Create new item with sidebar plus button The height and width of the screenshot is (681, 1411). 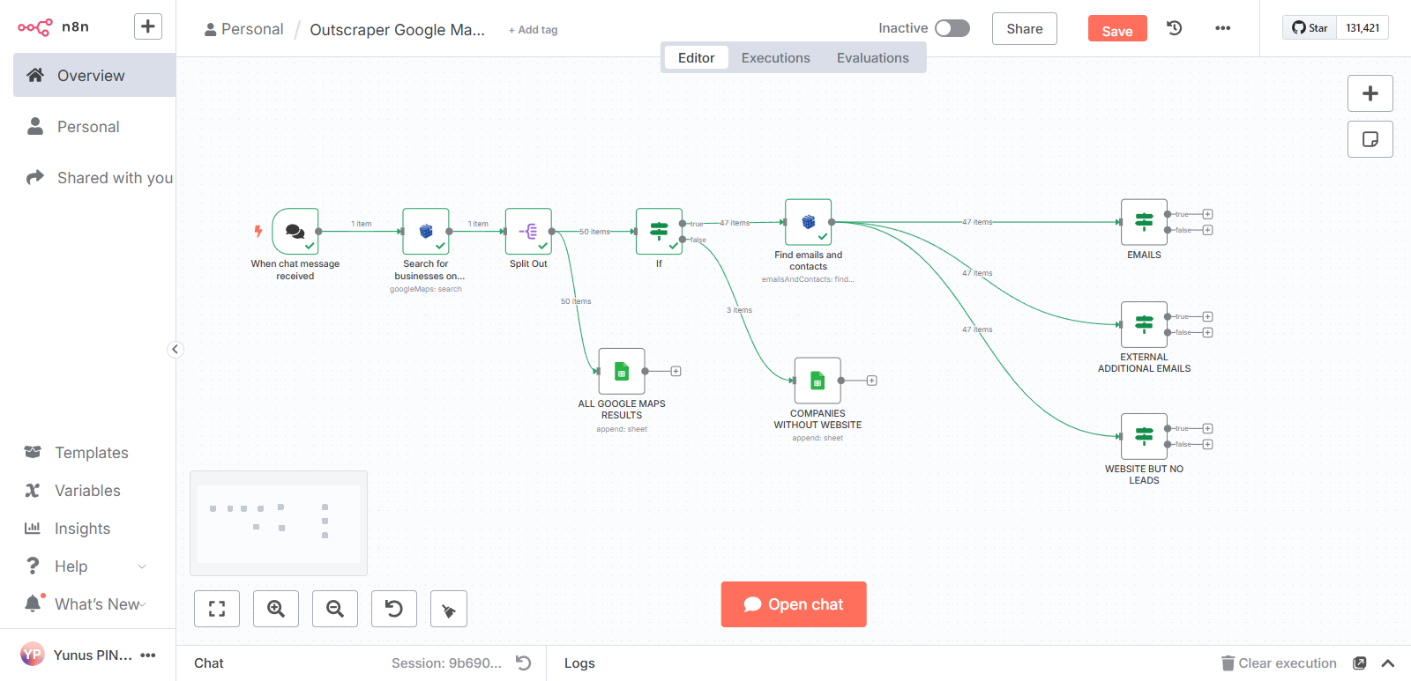click(148, 26)
